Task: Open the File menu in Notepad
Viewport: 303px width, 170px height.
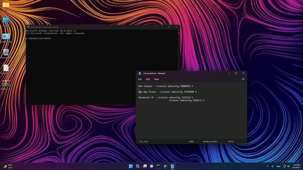Action: coord(140,79)
